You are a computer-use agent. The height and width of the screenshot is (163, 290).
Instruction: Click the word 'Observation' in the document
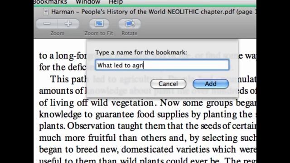click(91, 126)
